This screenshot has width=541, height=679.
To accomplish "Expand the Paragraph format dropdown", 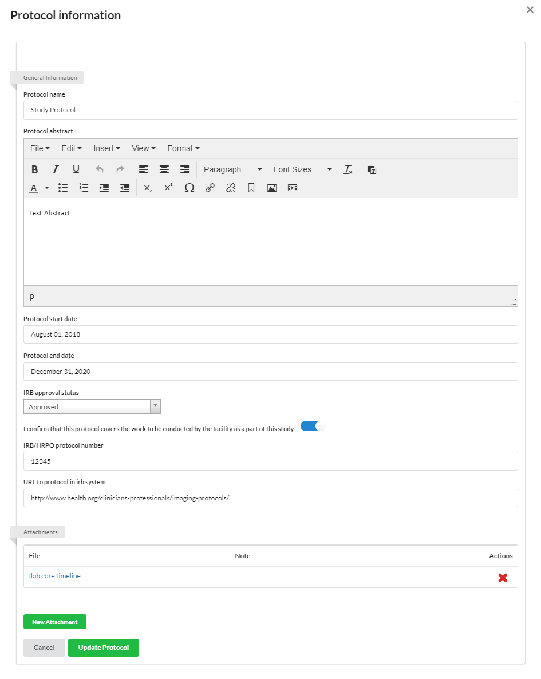I will coord(232,169).
